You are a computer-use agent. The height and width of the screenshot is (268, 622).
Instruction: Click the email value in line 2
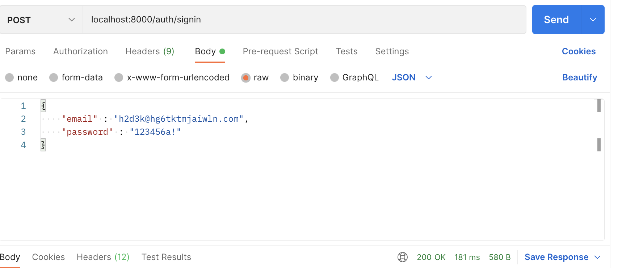179,119
